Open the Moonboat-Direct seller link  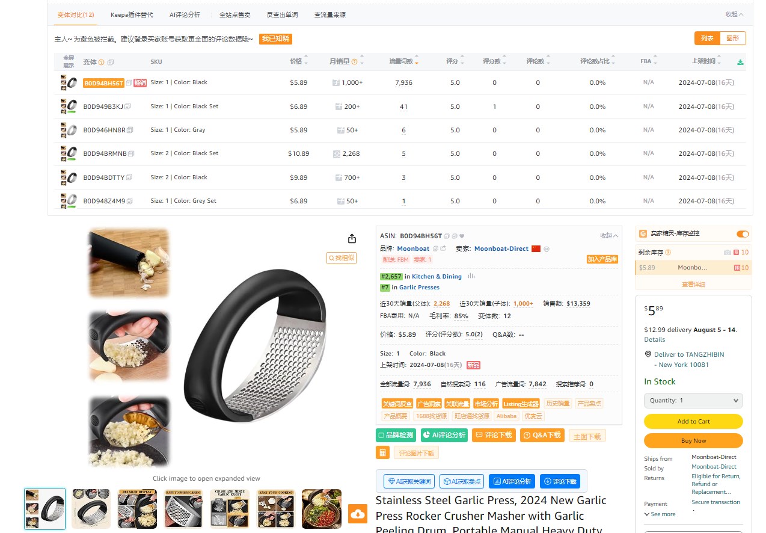501,248
